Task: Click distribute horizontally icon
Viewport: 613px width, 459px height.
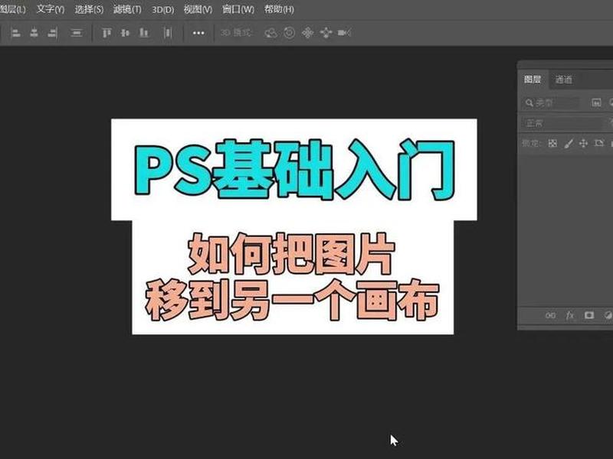Action: [167, 33]
